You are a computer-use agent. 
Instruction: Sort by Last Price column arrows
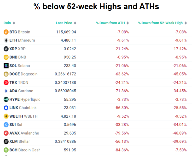[x=75, y=23]
